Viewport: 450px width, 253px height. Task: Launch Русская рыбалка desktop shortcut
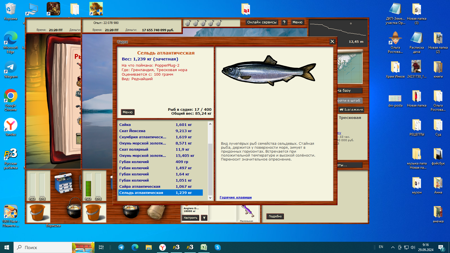10,159
